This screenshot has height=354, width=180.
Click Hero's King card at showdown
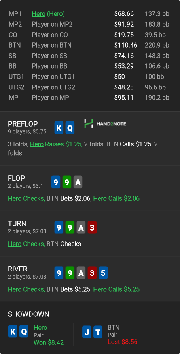[13, 331]
